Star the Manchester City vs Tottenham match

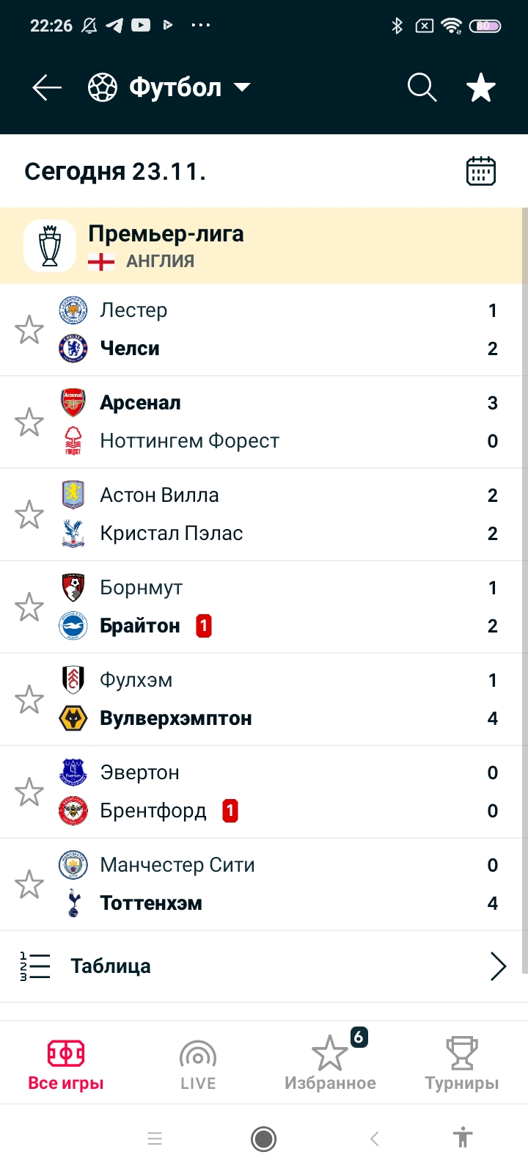pos(29,884)
